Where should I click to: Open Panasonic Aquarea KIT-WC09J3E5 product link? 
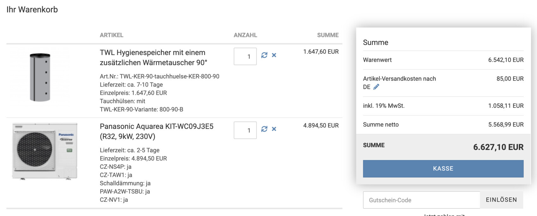156,131
